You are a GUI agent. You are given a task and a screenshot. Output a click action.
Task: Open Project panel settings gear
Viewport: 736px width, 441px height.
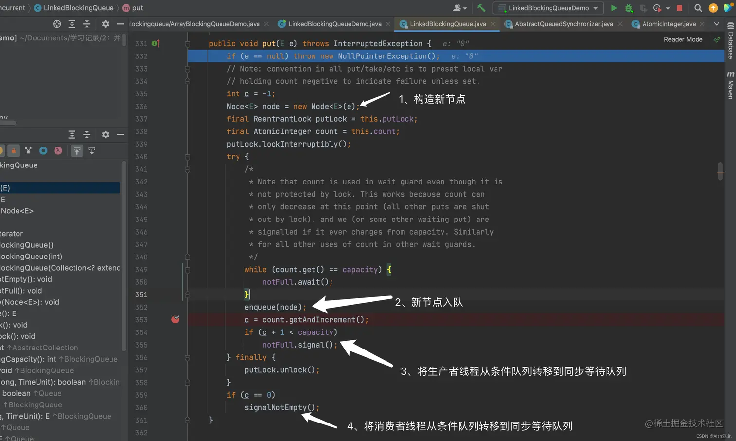click(x=105, y=24)
